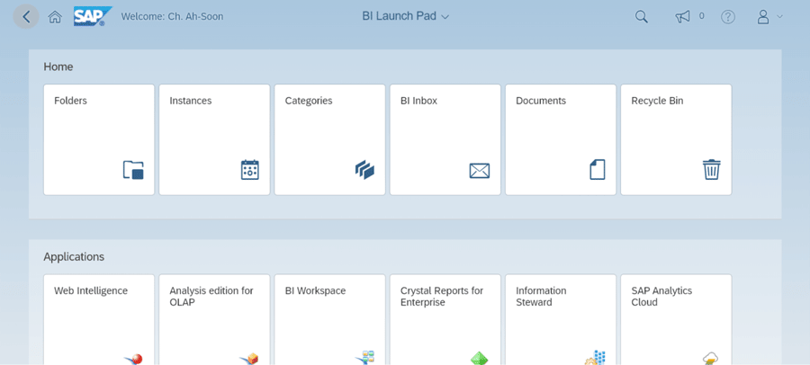Click the page icon in Documents tile
The width and height of the screenshot is (810, 365).
(x=598, y=169)
